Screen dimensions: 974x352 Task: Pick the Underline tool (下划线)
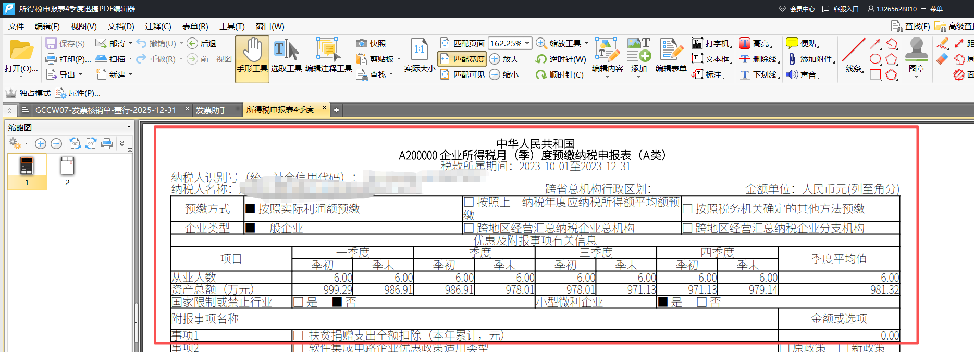[x=759, y=74]
